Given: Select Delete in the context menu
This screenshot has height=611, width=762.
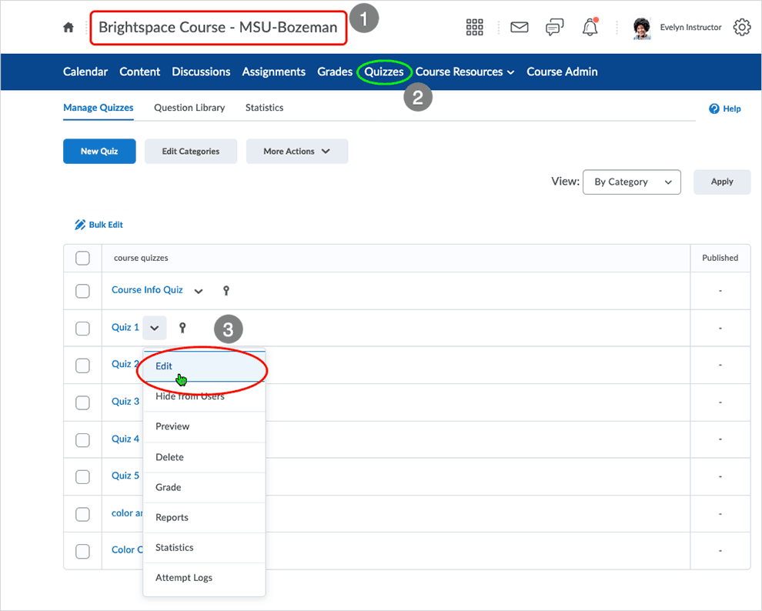Looking at the screenshot, I should click(x=204, y=457).
